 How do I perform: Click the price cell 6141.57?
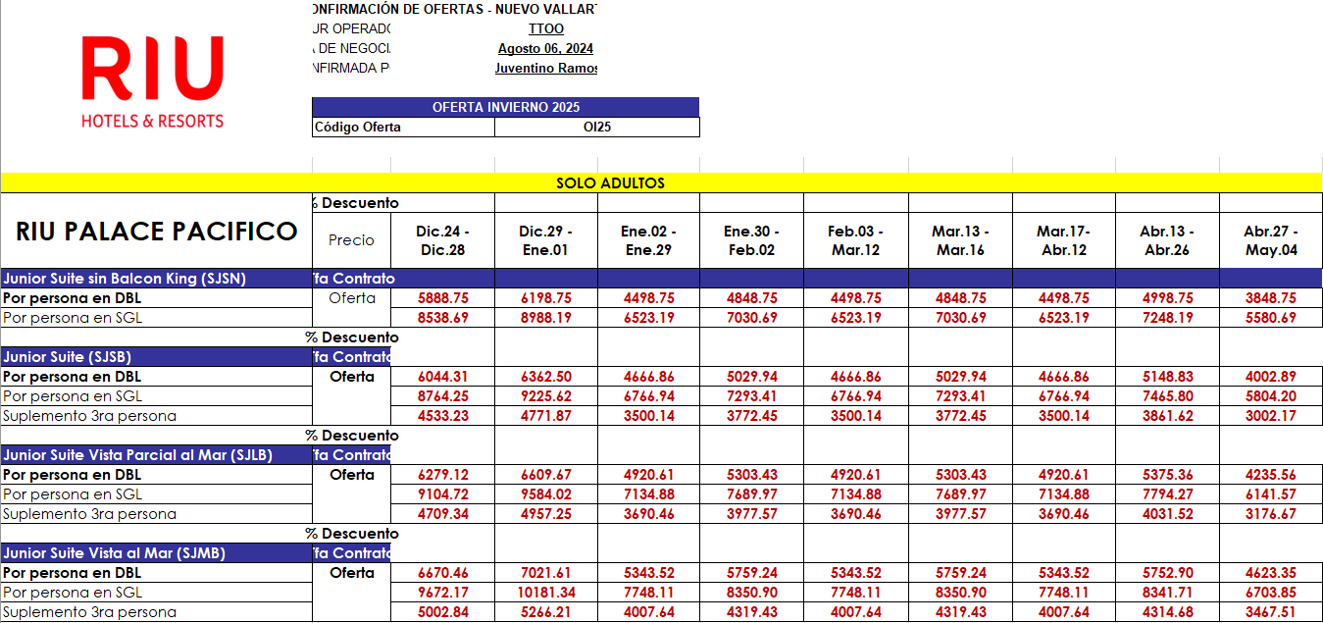coord(1270,494)
